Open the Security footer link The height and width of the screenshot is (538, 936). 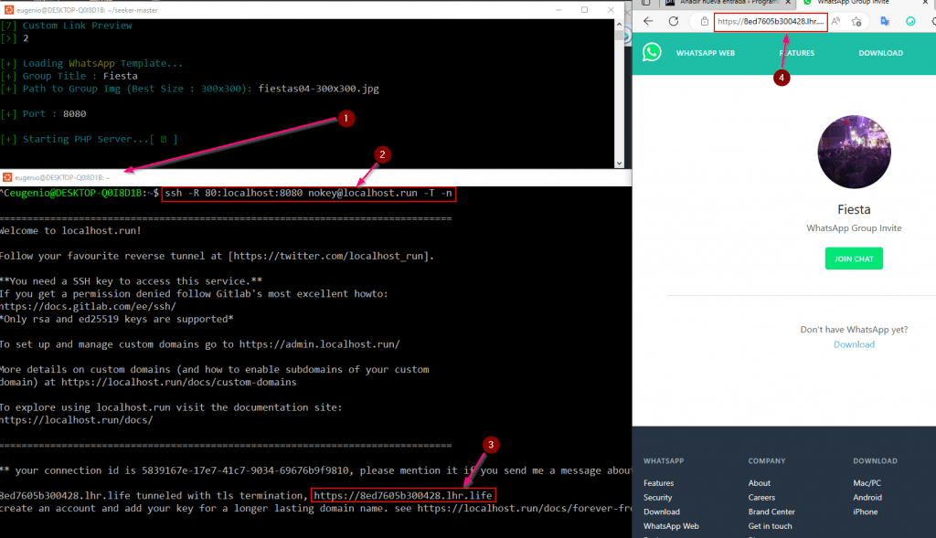pyautogui.click(x=658, y=498)
